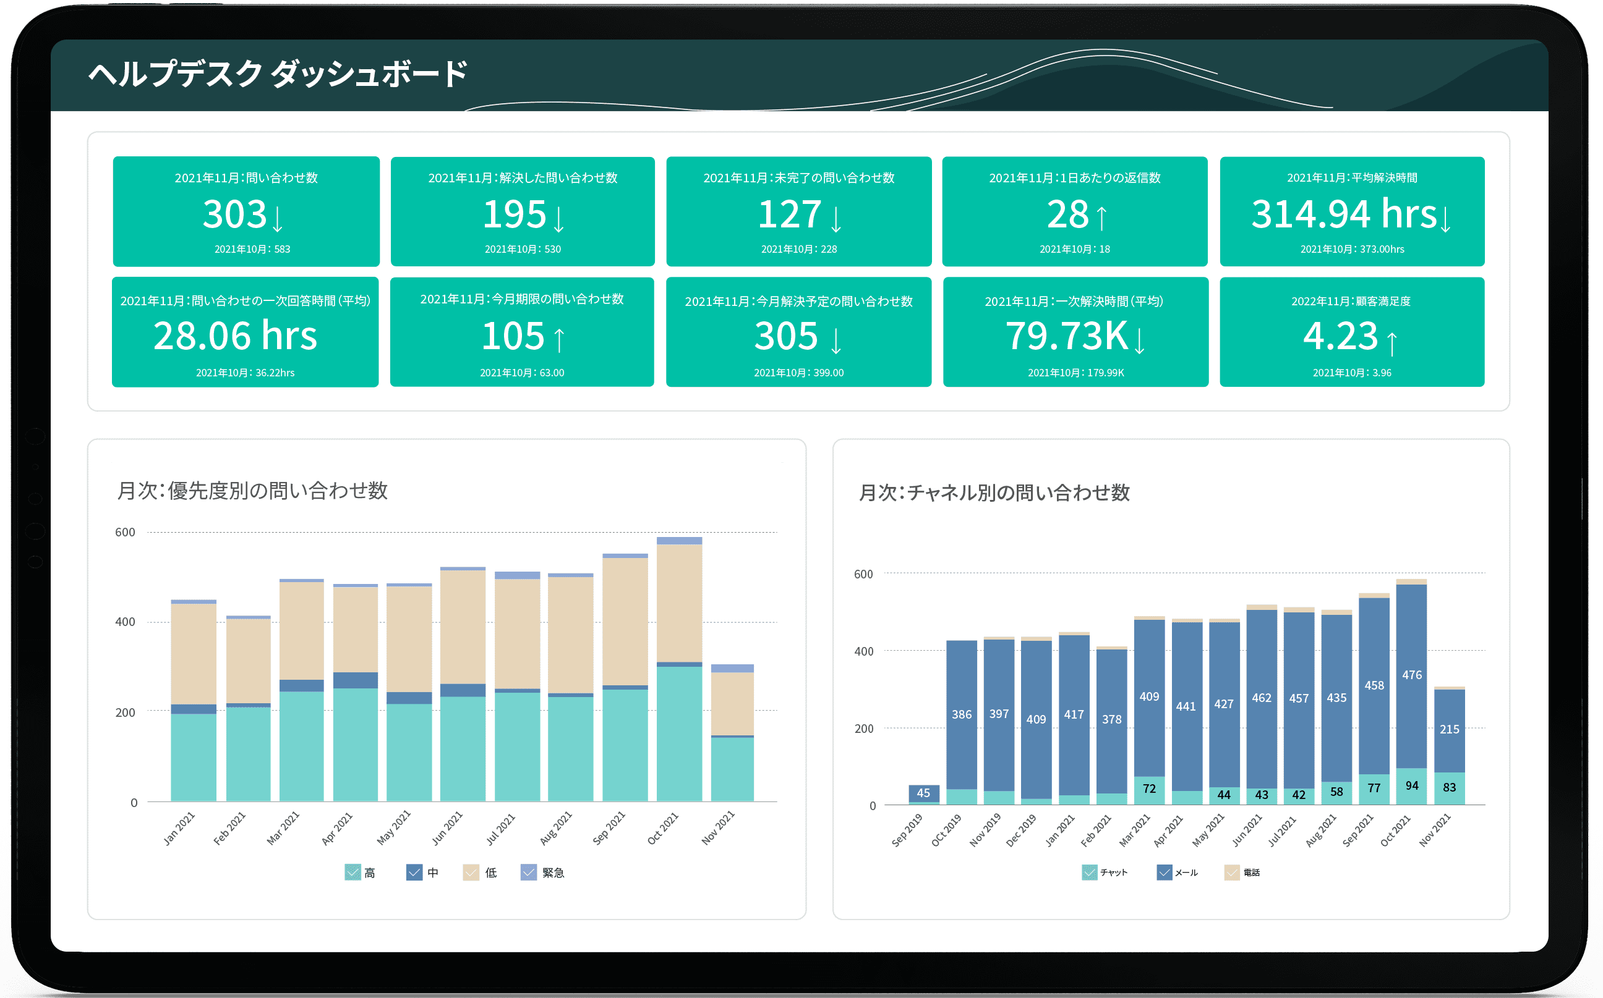Uncheck the 緊急 legend checkbox
This screenshot has height=998, width=1603.
[528, 873]
